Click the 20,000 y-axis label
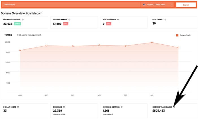 tap(8, 42)
